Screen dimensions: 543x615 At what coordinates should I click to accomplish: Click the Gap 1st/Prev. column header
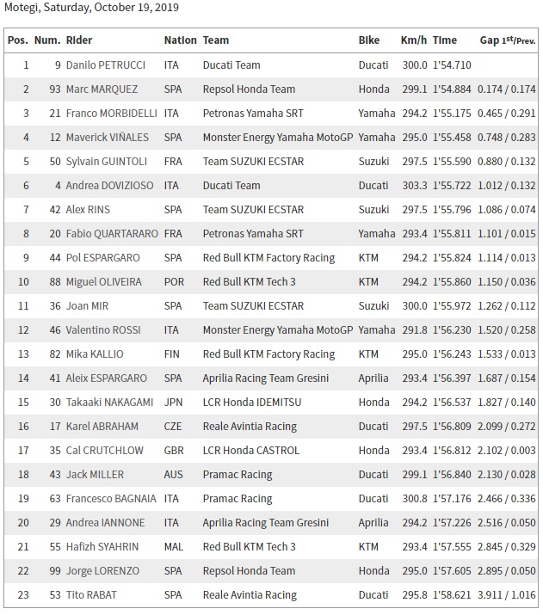pos(507,40)
